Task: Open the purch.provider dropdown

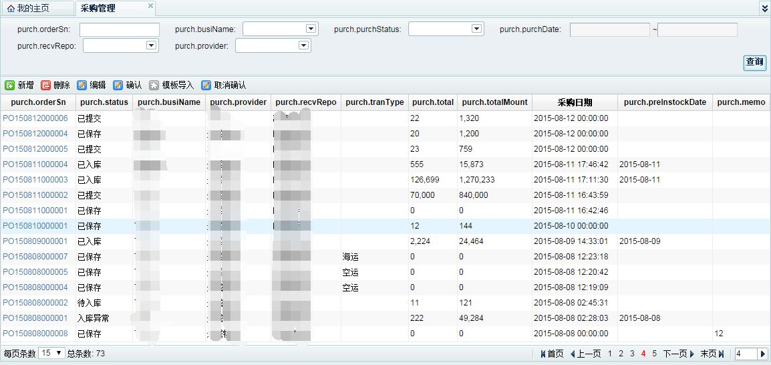Action: pyautogui.click(x=304, y=45)
